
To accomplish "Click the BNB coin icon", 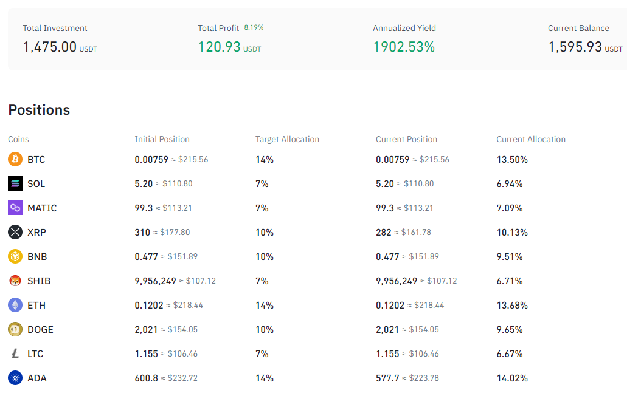I will (x=15, y=256).
